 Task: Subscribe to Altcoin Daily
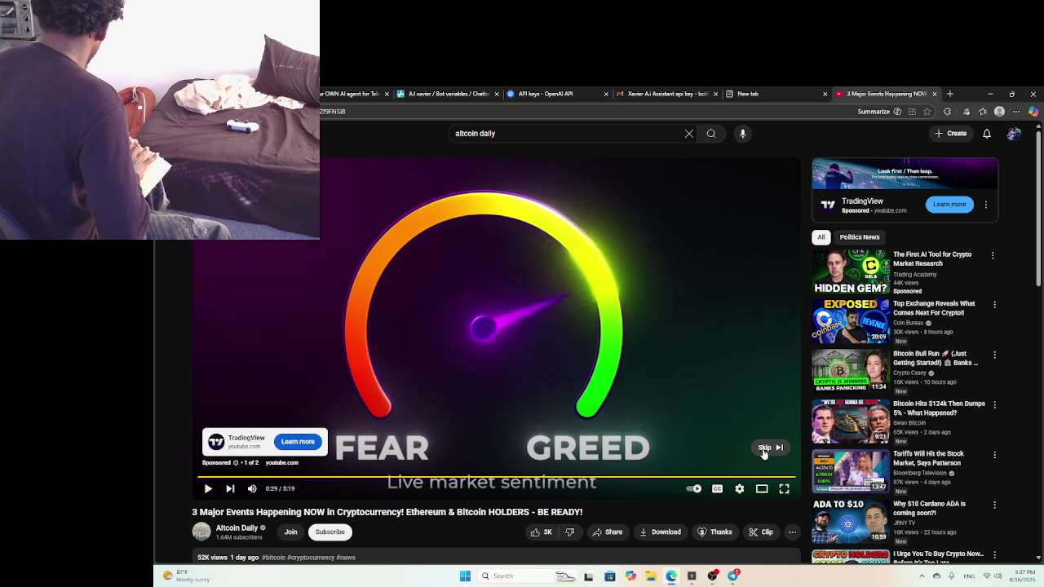point(330,532)
